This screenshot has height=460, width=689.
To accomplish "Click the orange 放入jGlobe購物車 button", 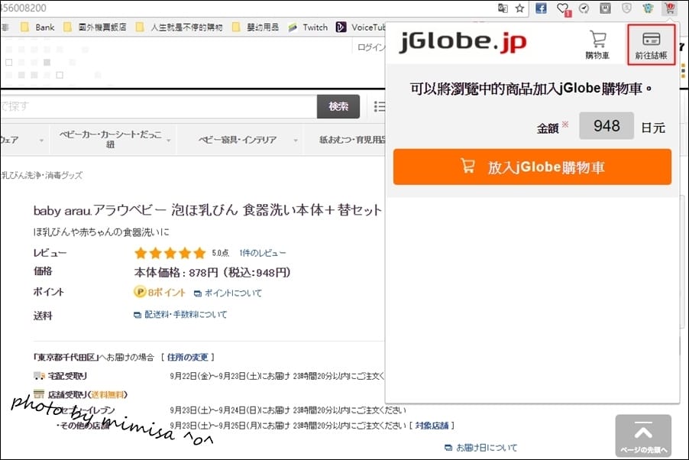I will tap(532, 167).
